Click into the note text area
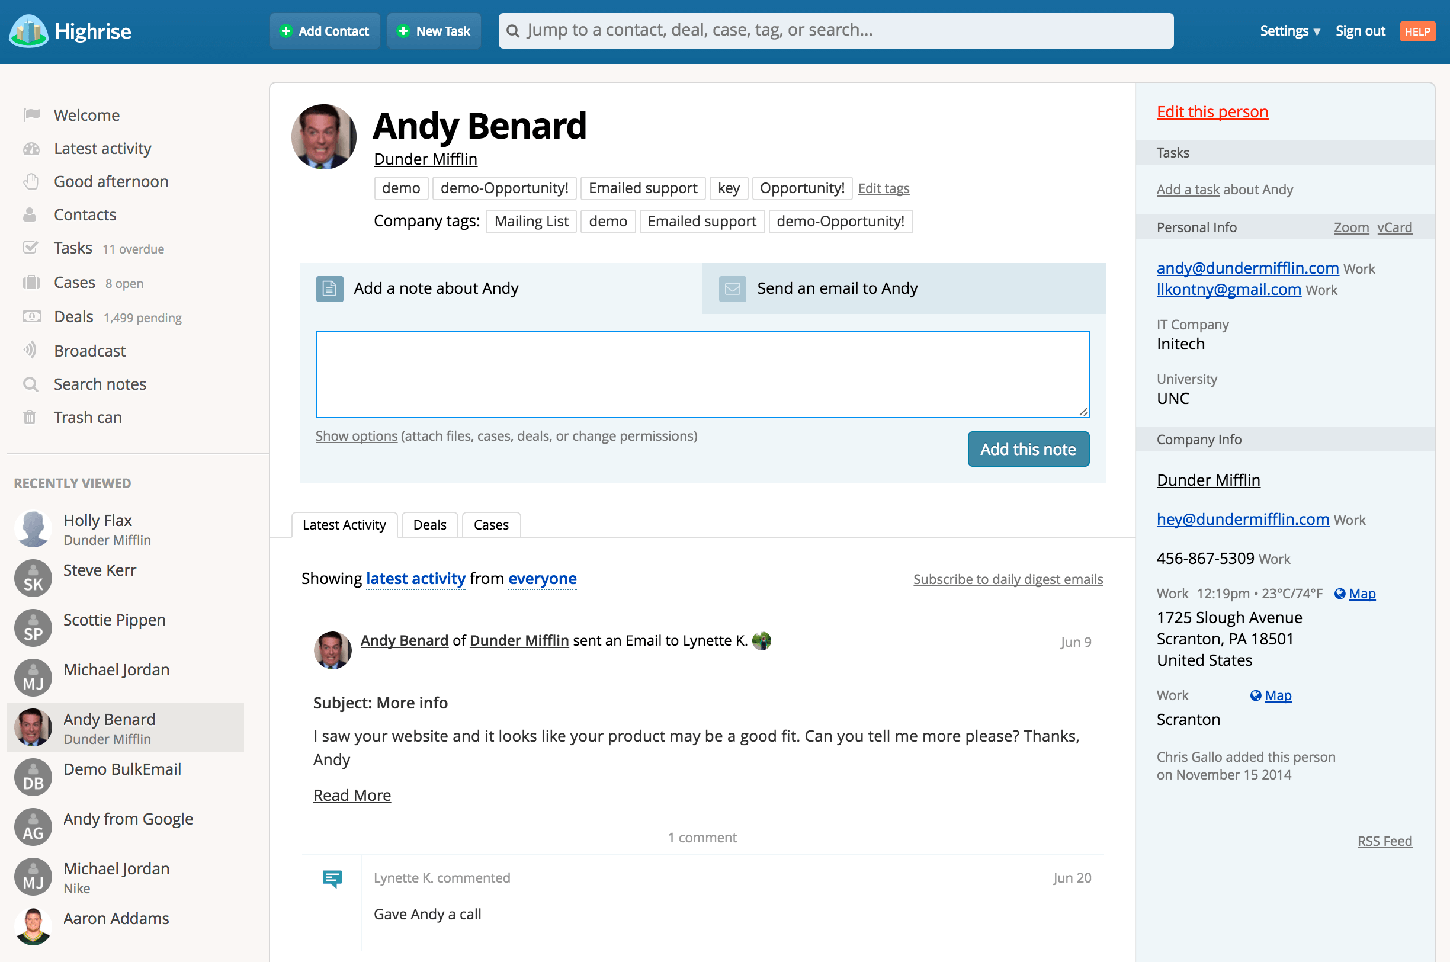This screenshot has height=962, width=1450. pyautogui.click(x=703, y=374)
